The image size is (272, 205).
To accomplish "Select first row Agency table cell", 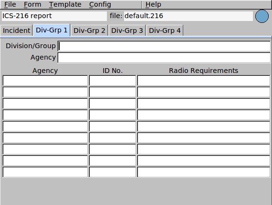I will click(45, 81).
